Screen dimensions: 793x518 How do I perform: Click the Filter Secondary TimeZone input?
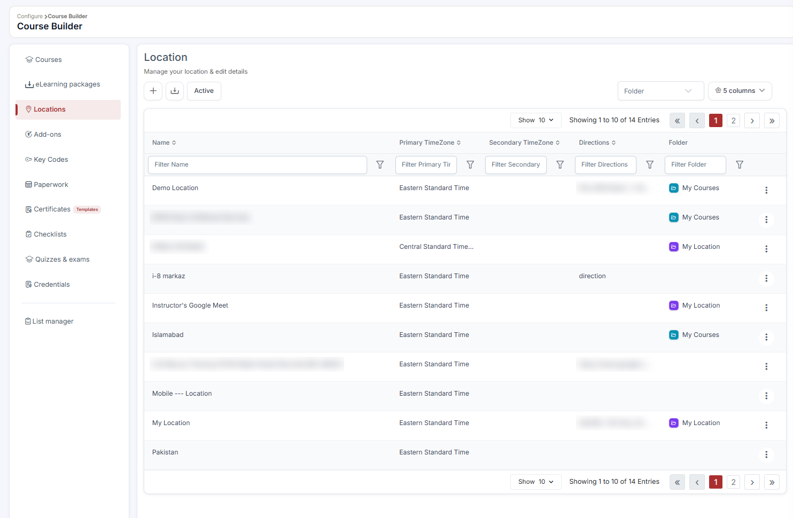(x=516, y=164)
